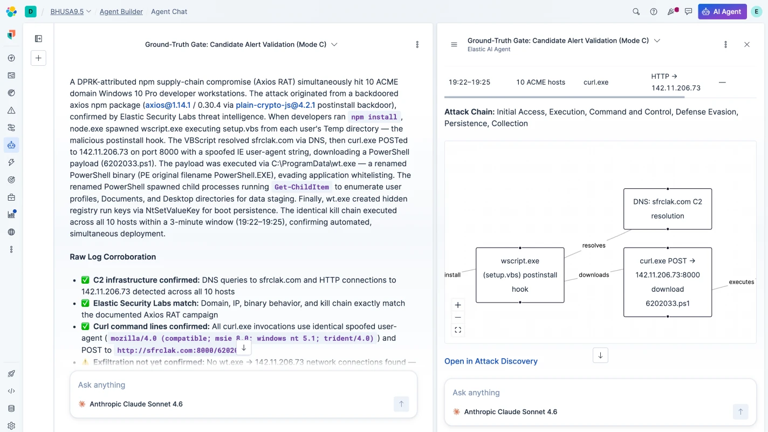Viewport: 768px width, 432px height.
Task: Close the AI Agent flyout panel
Action: tap(747, 45)
